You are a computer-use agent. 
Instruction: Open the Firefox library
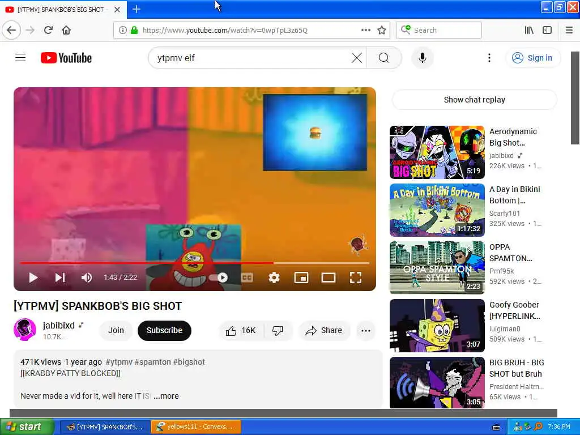(x=529, y=30)
